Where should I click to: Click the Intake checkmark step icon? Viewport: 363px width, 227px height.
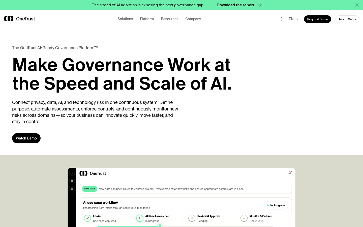(87, 218)
